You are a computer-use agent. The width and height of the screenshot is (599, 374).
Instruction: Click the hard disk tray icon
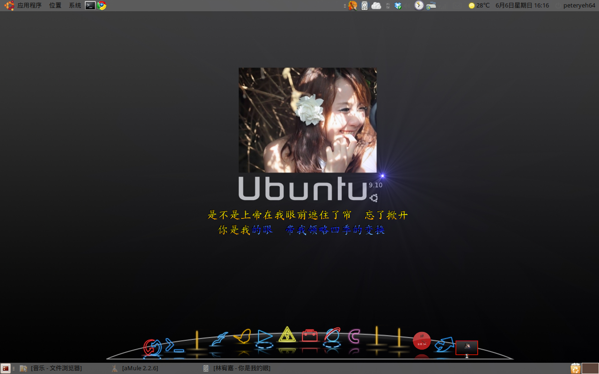click(365, 6)
